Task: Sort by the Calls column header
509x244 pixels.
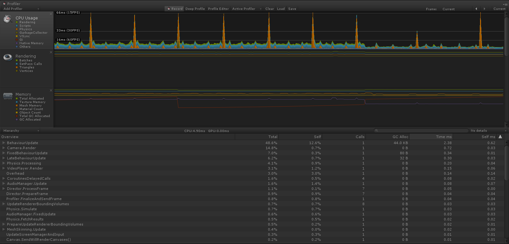Action: 344,137
